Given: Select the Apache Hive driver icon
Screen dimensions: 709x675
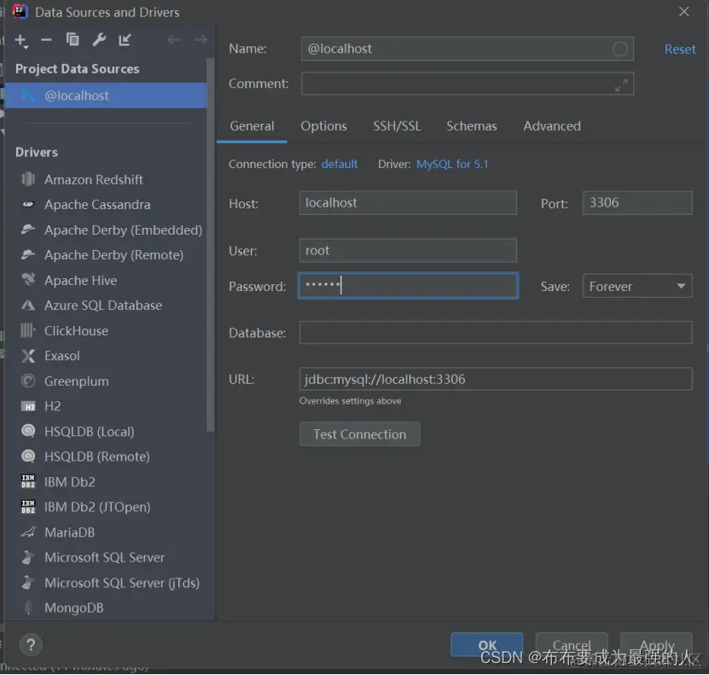Looking at the screenshot, I should 28,280.
